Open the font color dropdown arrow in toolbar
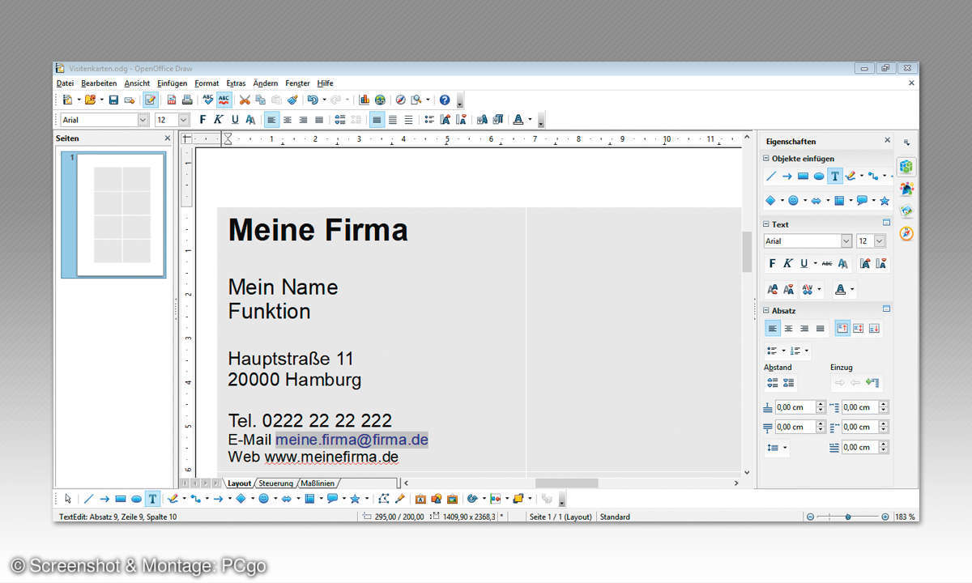 531,120
